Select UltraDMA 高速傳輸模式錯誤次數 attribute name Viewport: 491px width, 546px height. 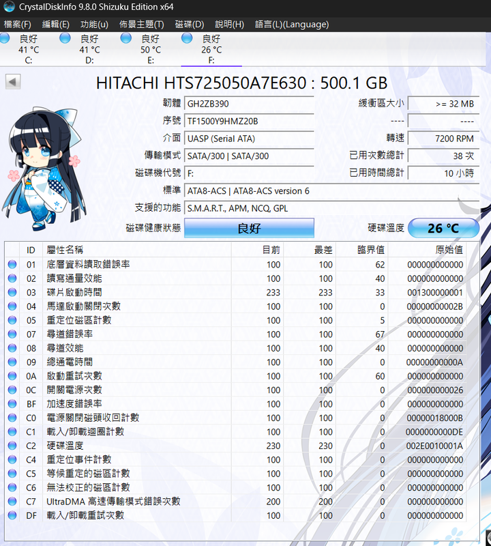[113, 501]
